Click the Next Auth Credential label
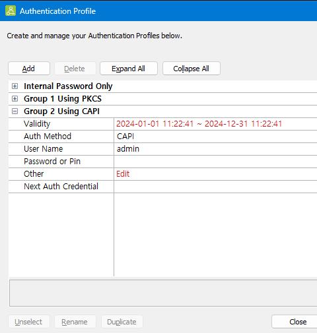The width and height of the screenshot is (317, 333). [61, 187]
